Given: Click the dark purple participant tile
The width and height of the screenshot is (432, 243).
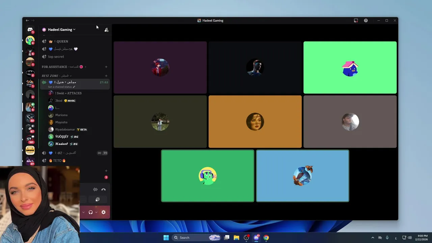Looking at the screenshot, I should (160, 67).
